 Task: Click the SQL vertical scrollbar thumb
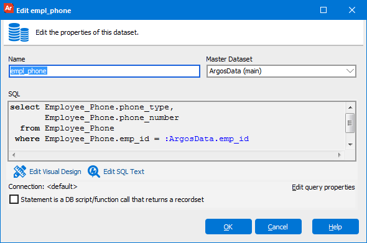tap(350, 123)
